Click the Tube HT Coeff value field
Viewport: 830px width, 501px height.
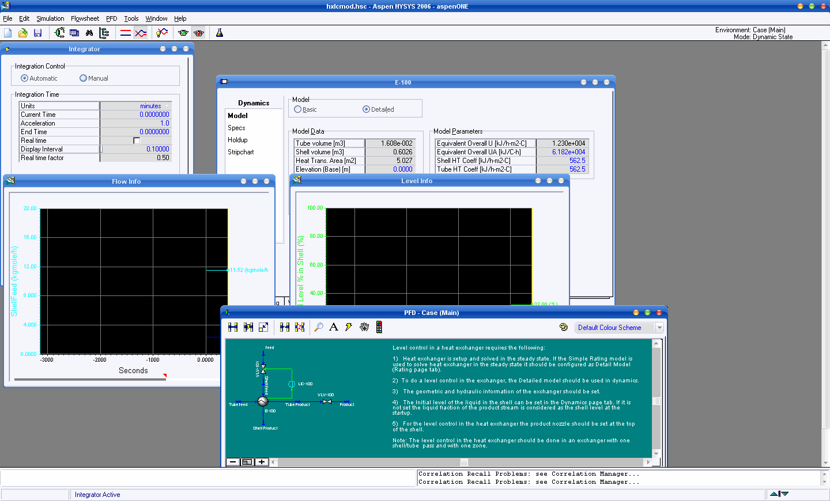pyautogui.click(x=562, y=169)
